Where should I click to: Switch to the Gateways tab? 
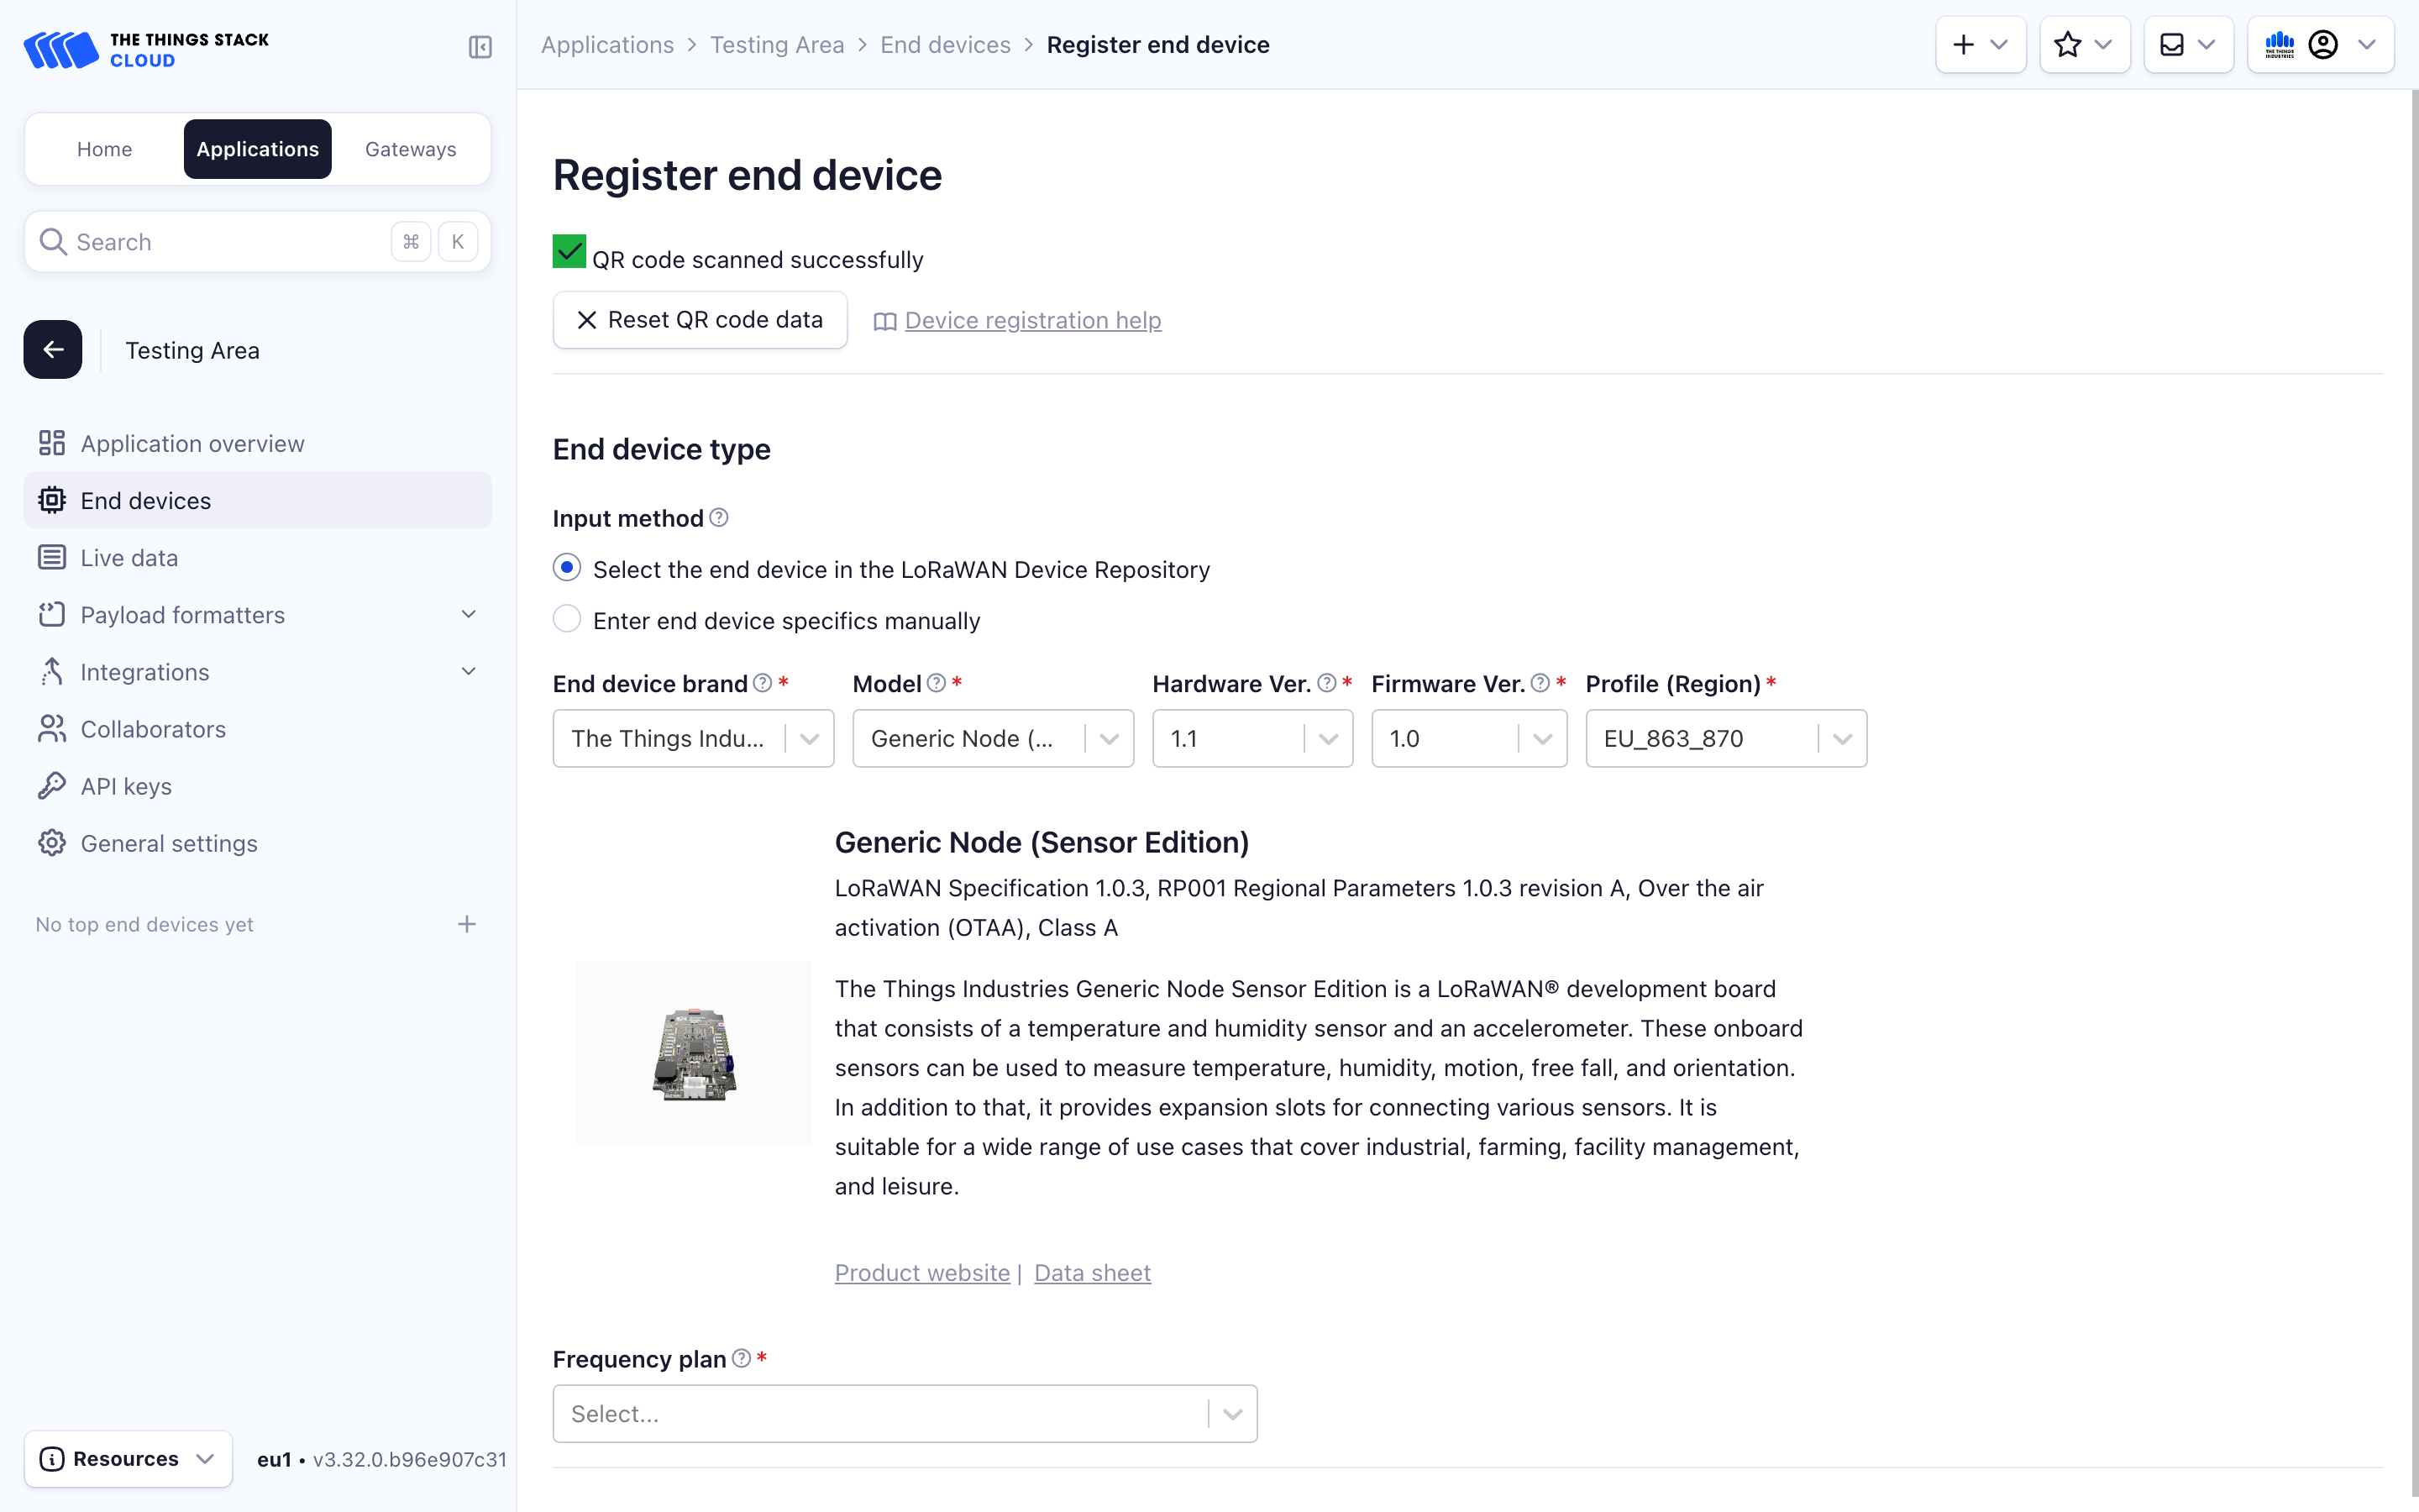coord(410,149)
